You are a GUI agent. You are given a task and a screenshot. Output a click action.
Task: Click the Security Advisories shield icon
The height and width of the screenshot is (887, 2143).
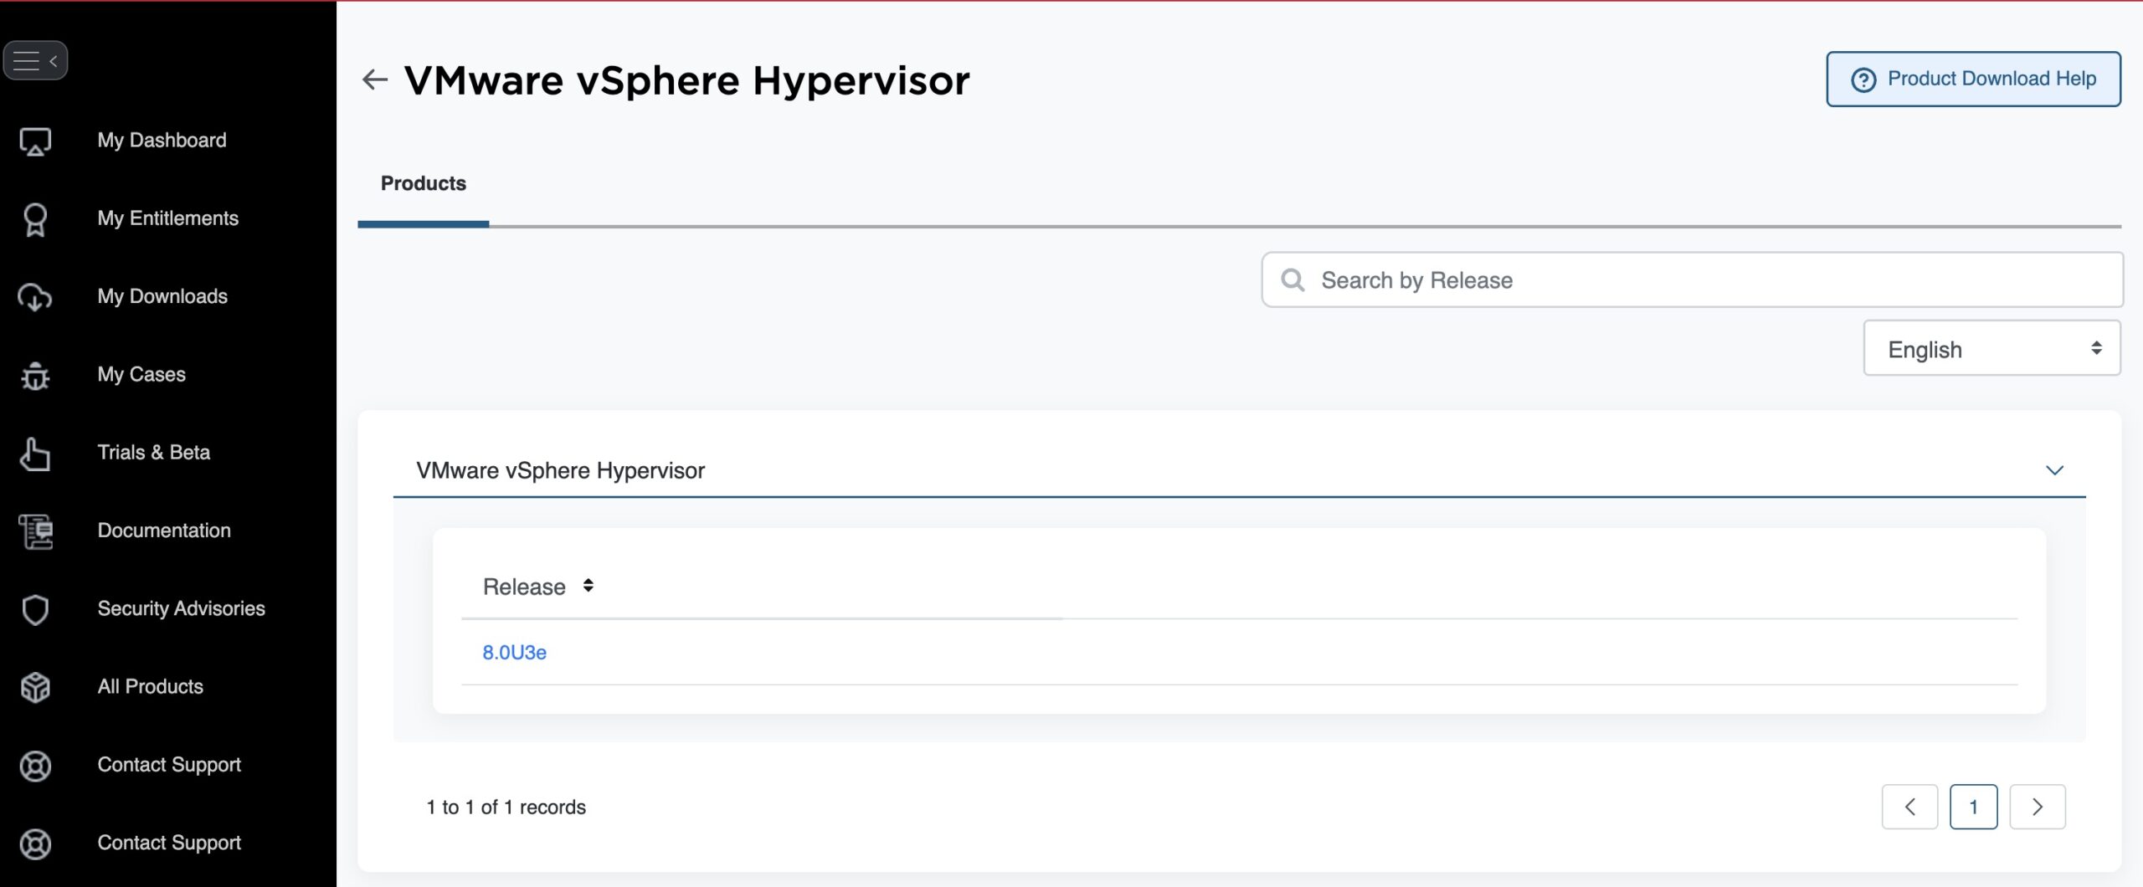click(x=35, y=609)
